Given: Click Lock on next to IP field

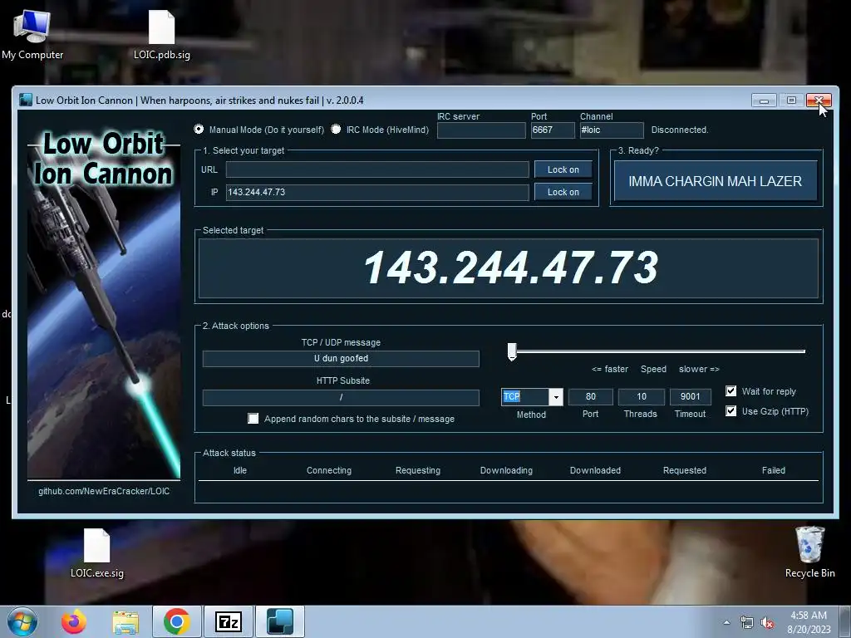Looking at the screenshot, I should coord(563,192).
